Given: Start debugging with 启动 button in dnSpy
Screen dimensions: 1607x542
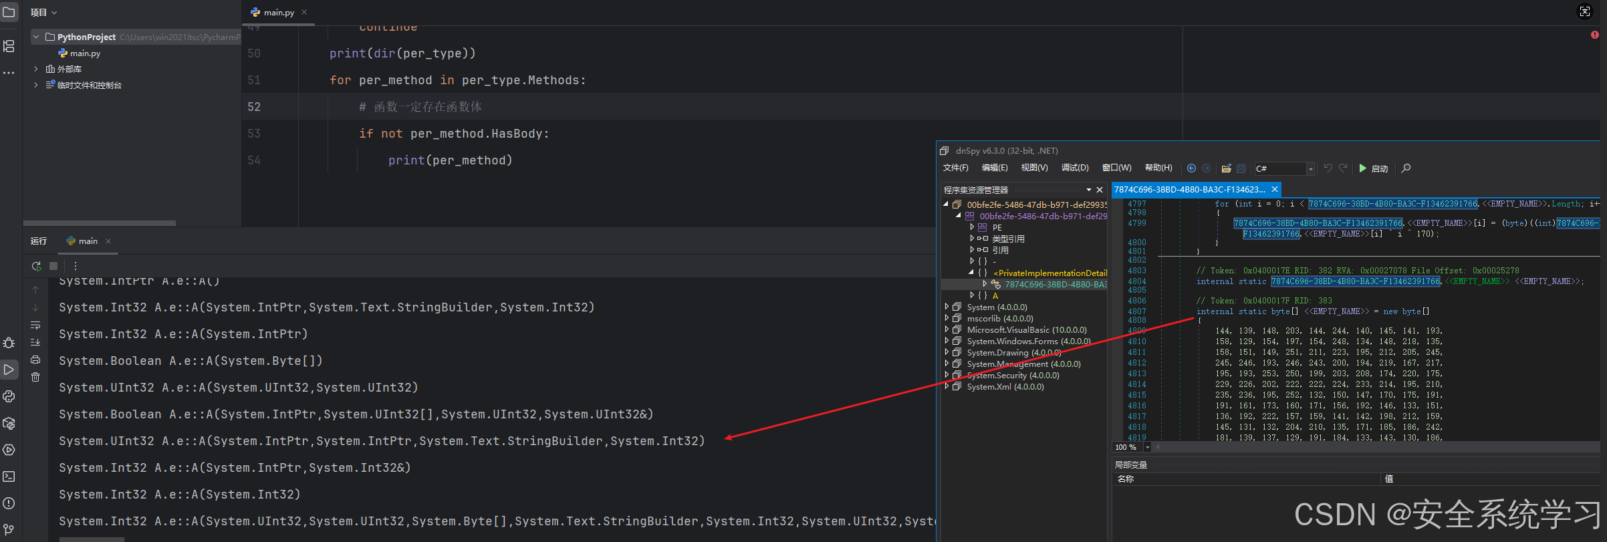Looking at the screenshot, I should [x=1374, y=168].
